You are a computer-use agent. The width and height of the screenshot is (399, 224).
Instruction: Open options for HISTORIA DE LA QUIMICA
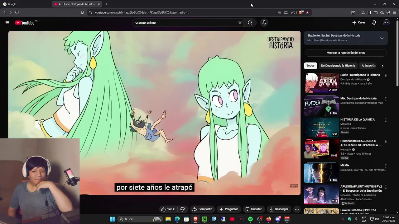(x=386, y=120)
